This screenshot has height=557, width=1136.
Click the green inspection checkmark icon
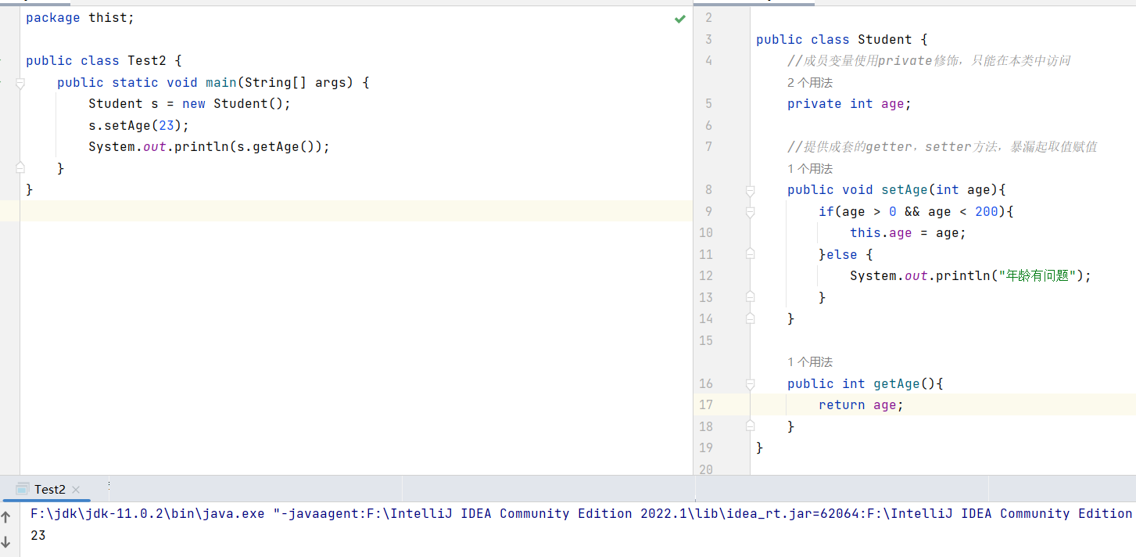click(679, 19)
